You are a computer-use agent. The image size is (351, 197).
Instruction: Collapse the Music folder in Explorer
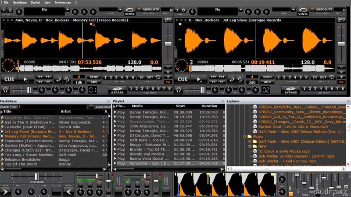244,137
